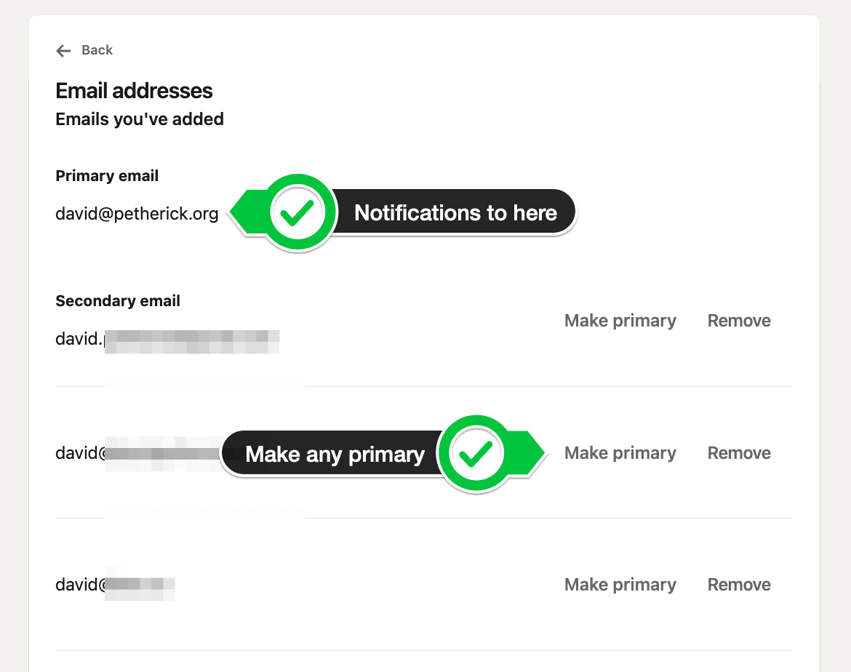Click the green arrow pointing to primary email
Viewport: 851px width, 672px height.
[248, 212]
